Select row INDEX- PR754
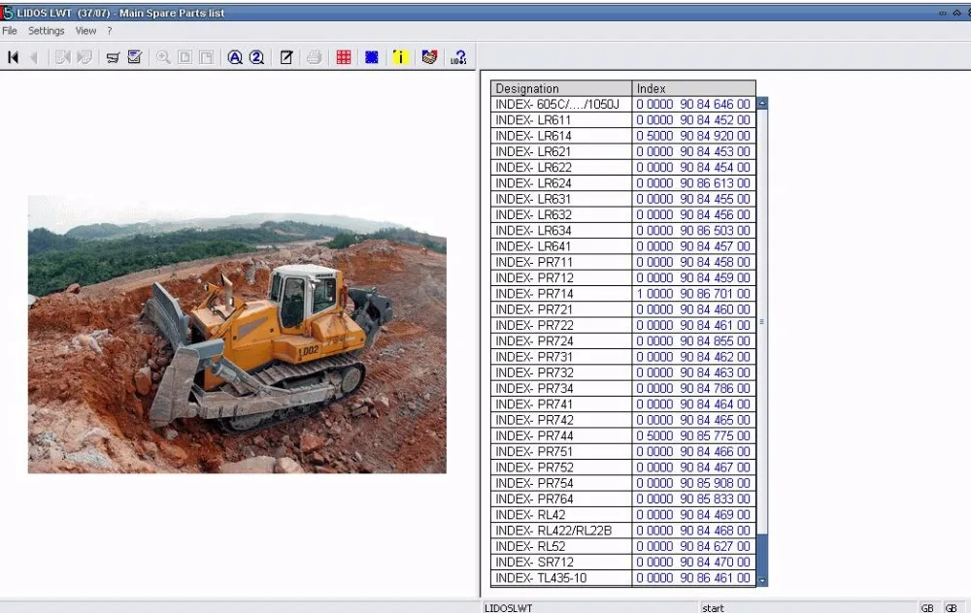Screen dimensions: 971x613 click(x=623, y=482)
